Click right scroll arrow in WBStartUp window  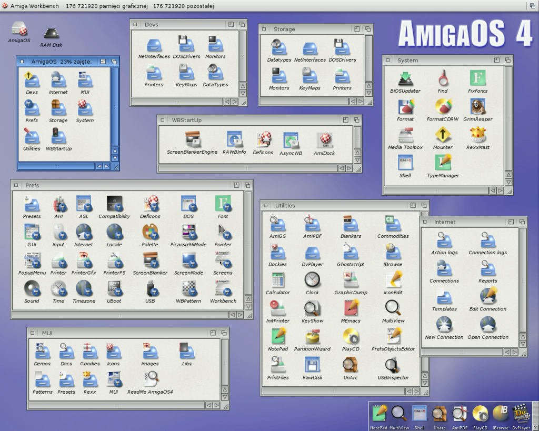pyautogui.click(x=350, y=168)
